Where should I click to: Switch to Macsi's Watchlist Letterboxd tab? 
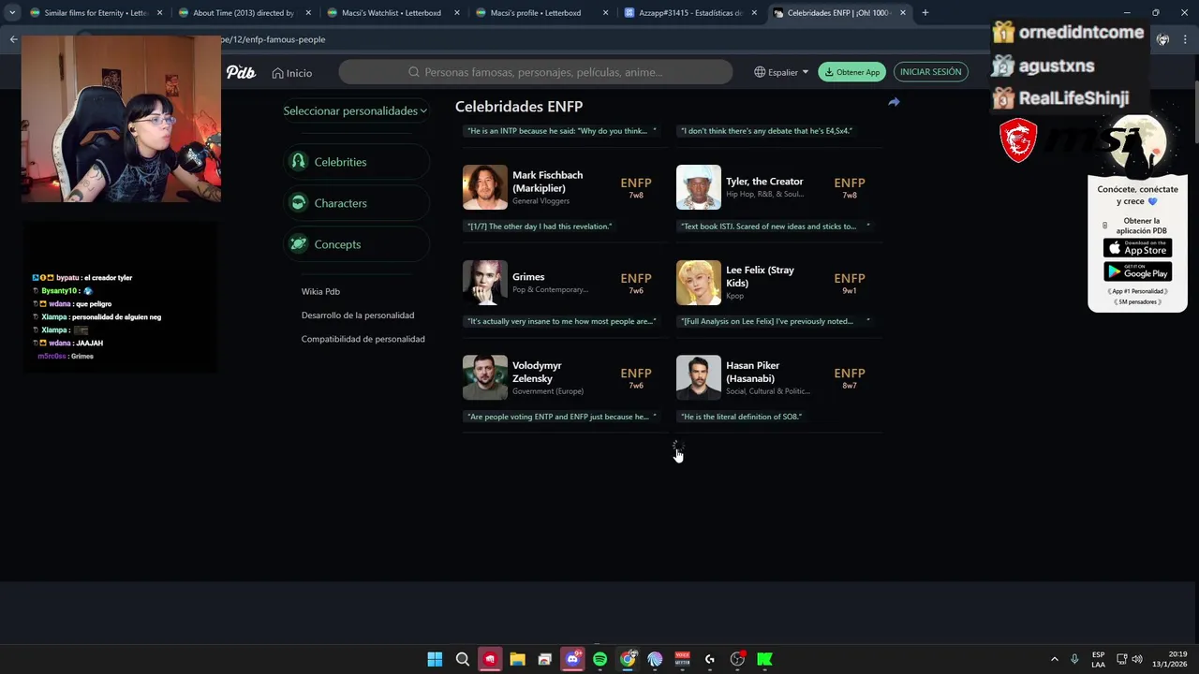[x=392, y=13]
